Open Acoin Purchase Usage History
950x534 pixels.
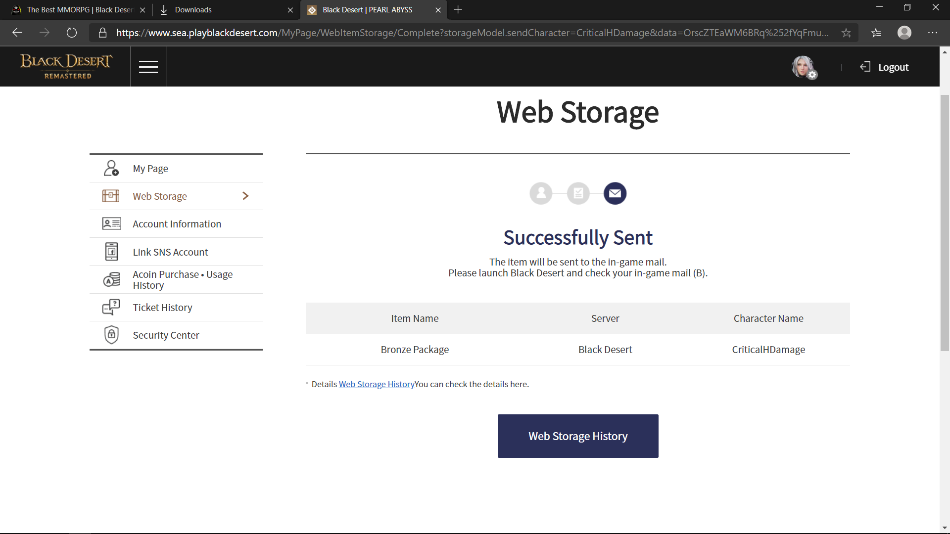click(183, 280)
